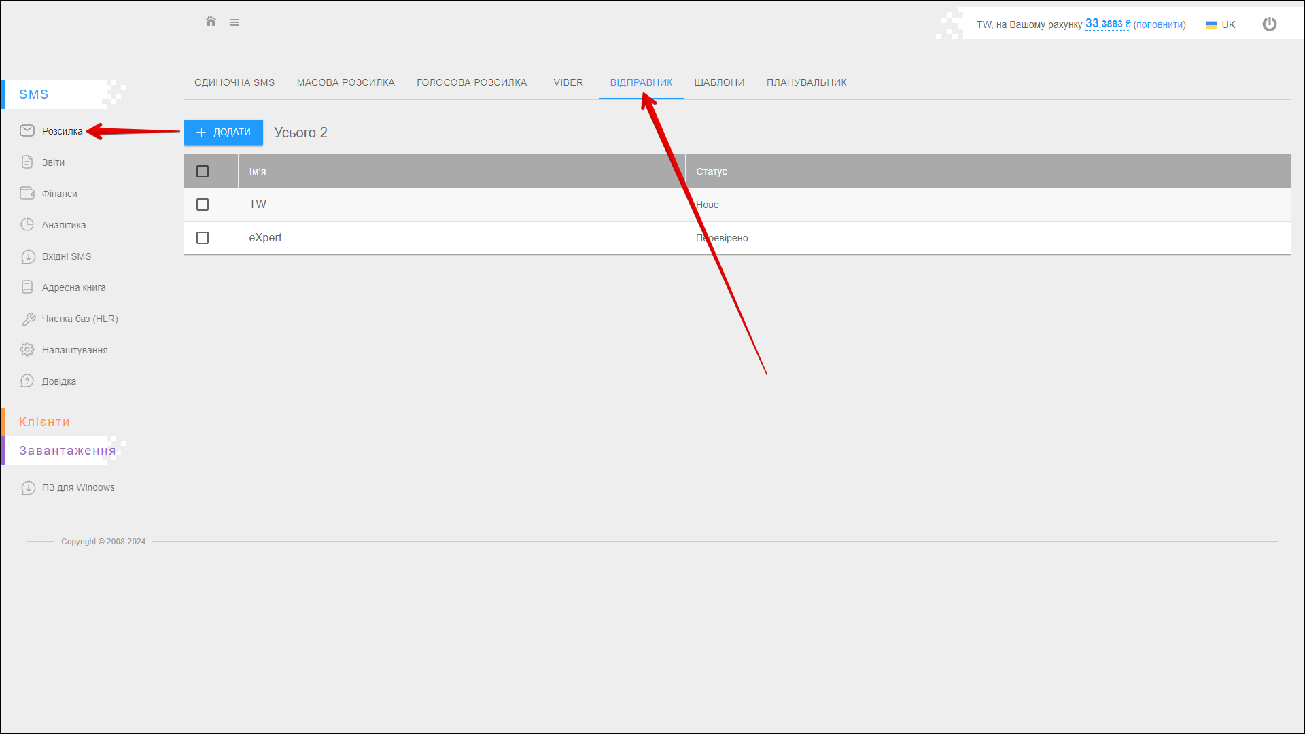Viewport: 1305px width, 734px height.
Task: Select all rows header checkbox
Action: [203, 171]
